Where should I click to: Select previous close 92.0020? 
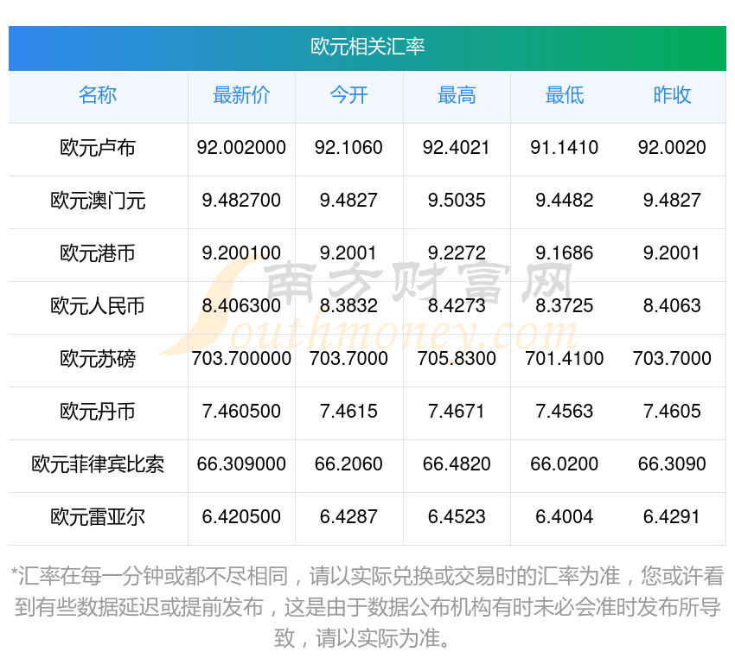[x=672, y=148]
